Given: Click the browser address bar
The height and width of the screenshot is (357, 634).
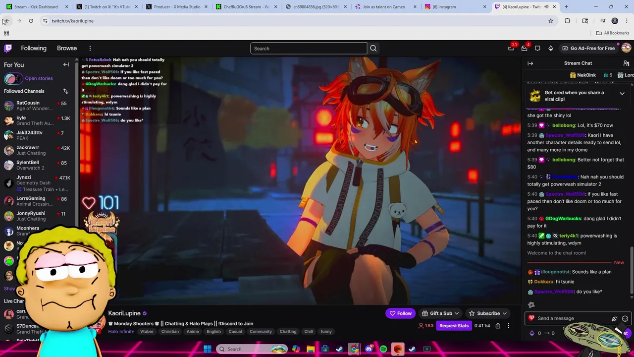Looking at the screenshot, I should click(x=297, y=21).
